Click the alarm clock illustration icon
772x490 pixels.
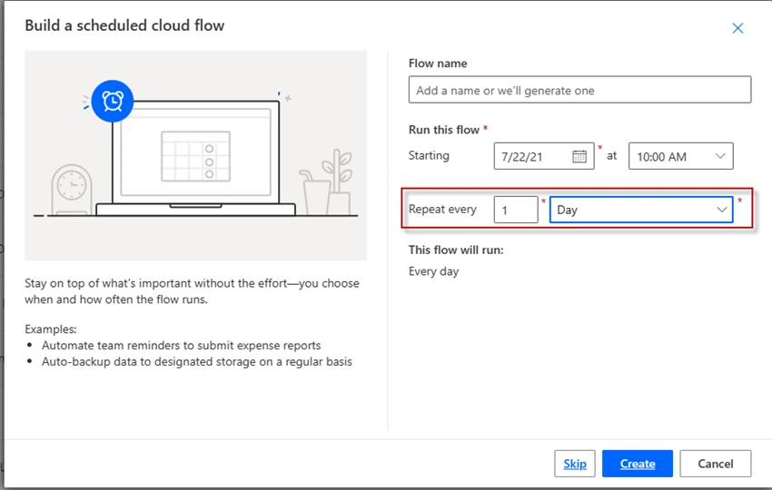click(x=113, y=101)
